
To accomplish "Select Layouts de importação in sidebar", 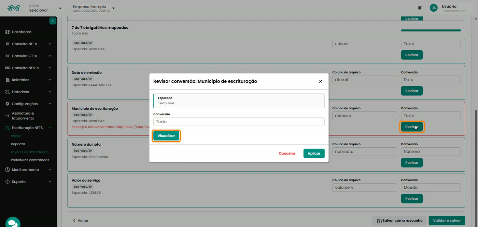I will point(30,152).
